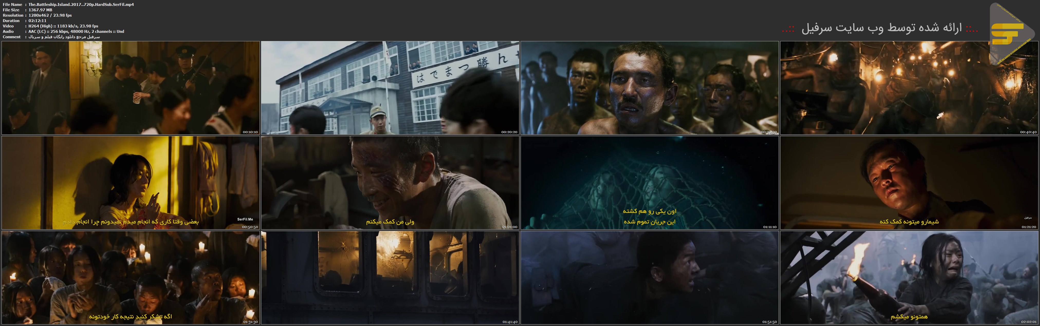Select the building thumbnail at 00:20:20
This screenshot has width=1040, height=326.
390,88
